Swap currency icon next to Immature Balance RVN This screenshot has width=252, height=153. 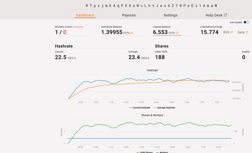[132, 33]
